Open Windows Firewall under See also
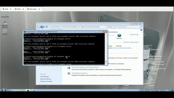Image resolution: width=174 pixels, height=98 pixels. 46,81
